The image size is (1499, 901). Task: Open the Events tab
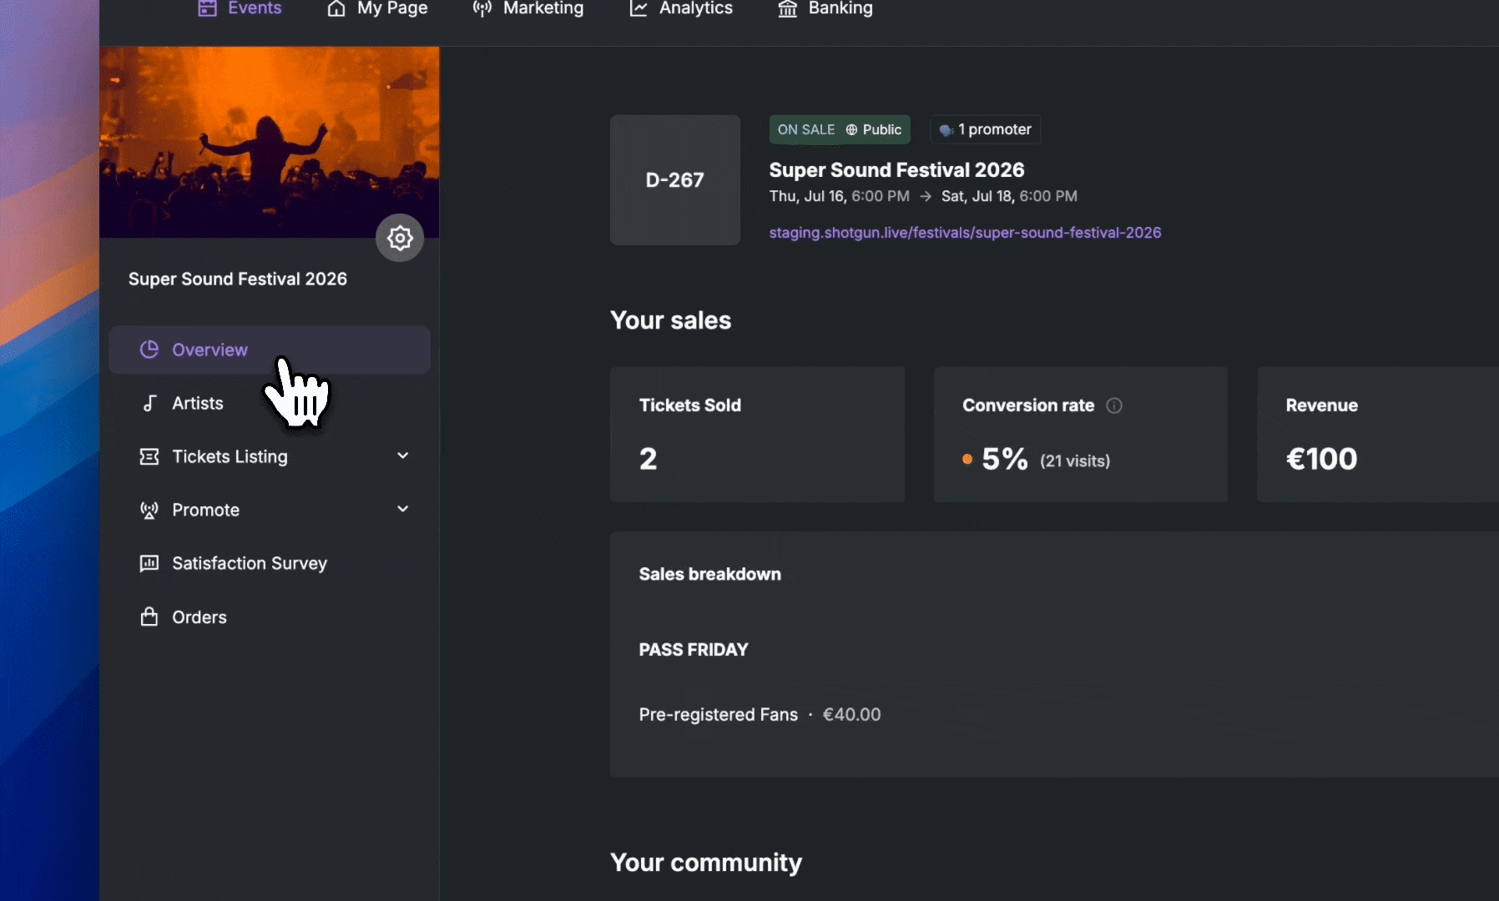click(240, 8)
